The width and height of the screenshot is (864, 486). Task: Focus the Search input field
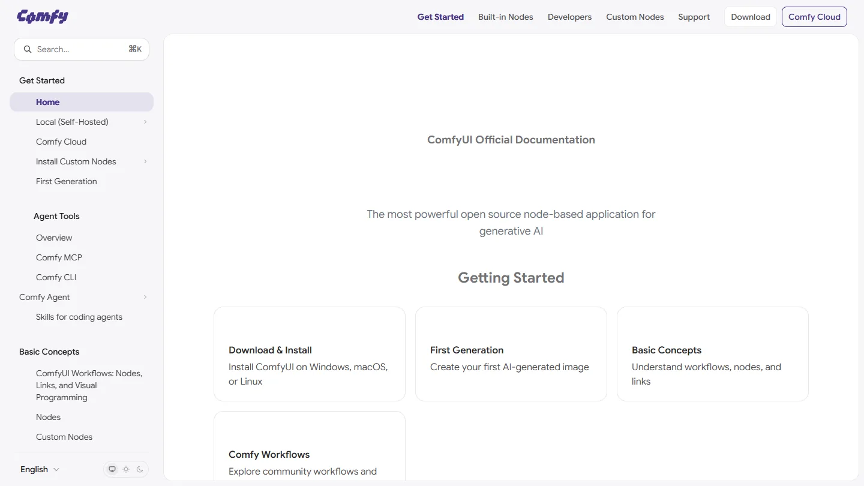pyautogui.click(x=82, y=49)
